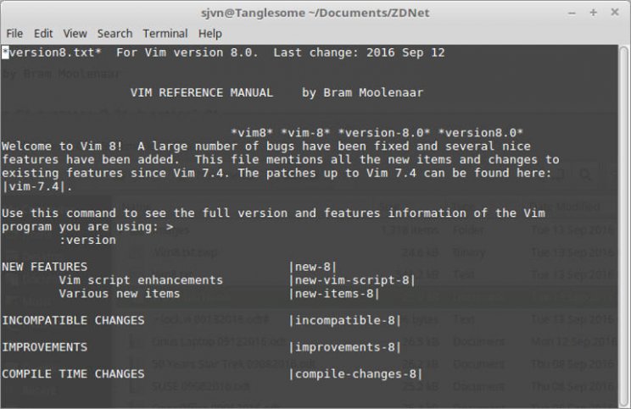Image resolution: width=631 pixels, height=409 pixels.
Task: Open the View menu
Action: point(75,33)
